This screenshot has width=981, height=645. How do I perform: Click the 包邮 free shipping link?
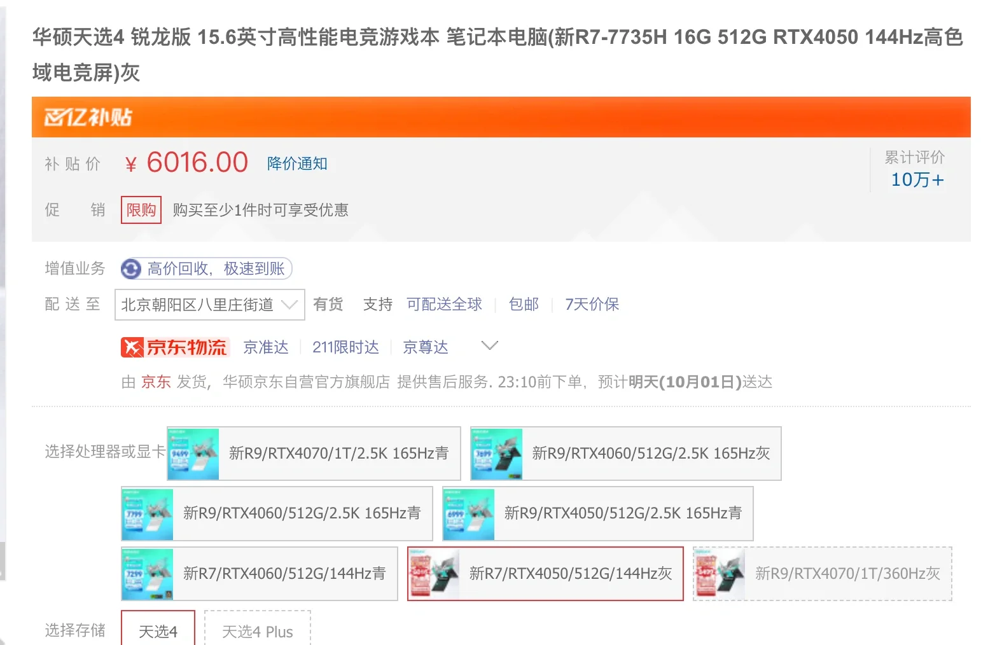[x=524, y=305]
